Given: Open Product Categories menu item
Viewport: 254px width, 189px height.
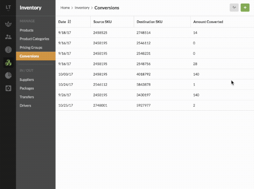Looking at the screenshot, I should click(34, 39).
